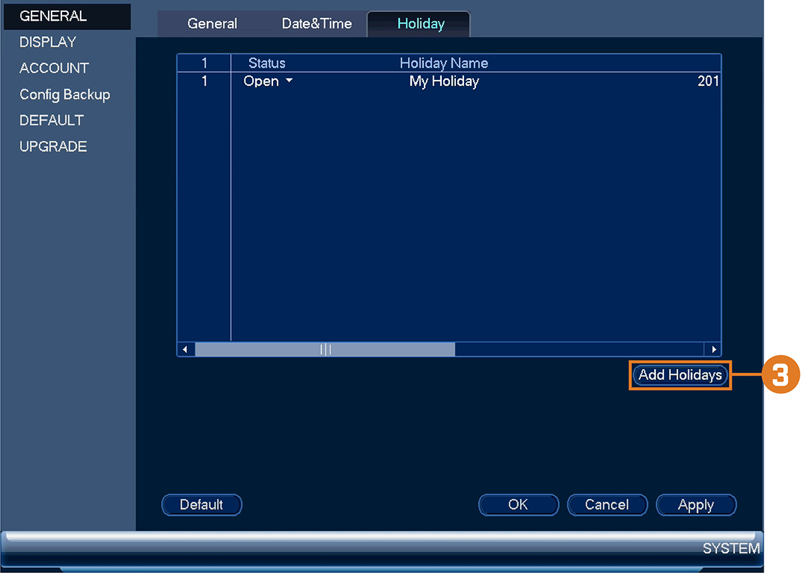Click the Holiday Name column header
The image size is (801, 573).
click(x=444, y=63)
